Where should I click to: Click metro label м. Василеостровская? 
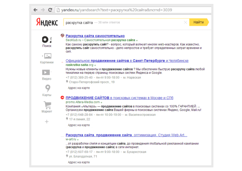140,115
